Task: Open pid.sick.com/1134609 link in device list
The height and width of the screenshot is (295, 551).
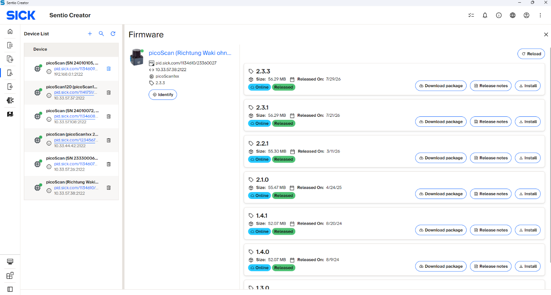Action: click(76, 69)
